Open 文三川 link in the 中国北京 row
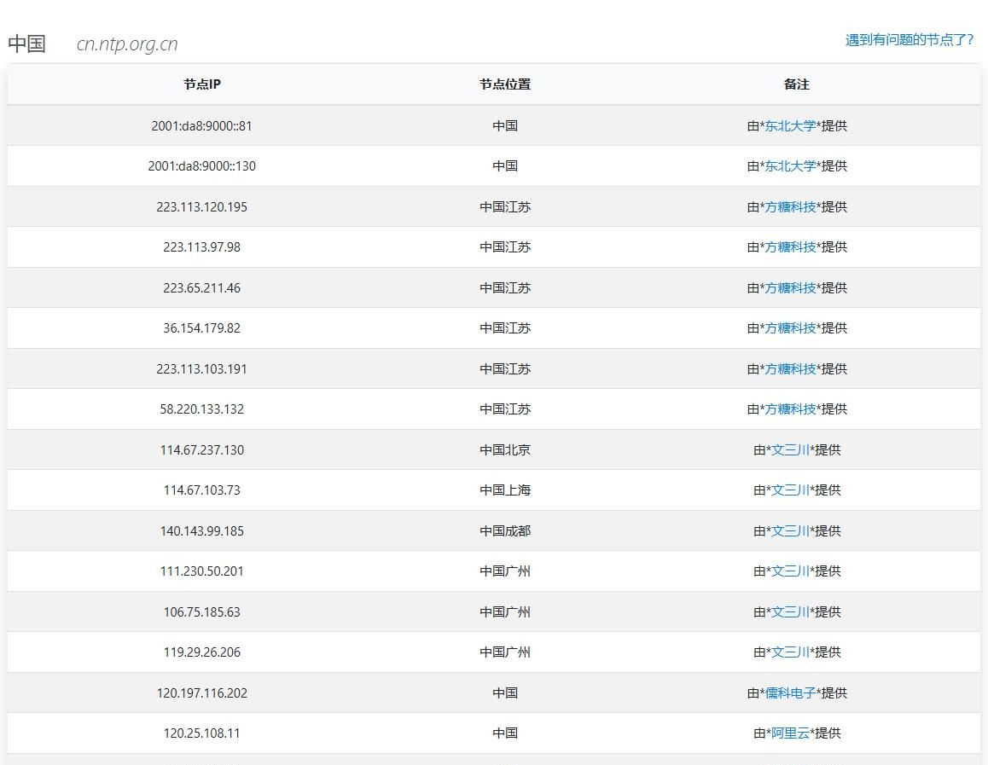This screenshot has height=765, width=988. click(790, 449)
